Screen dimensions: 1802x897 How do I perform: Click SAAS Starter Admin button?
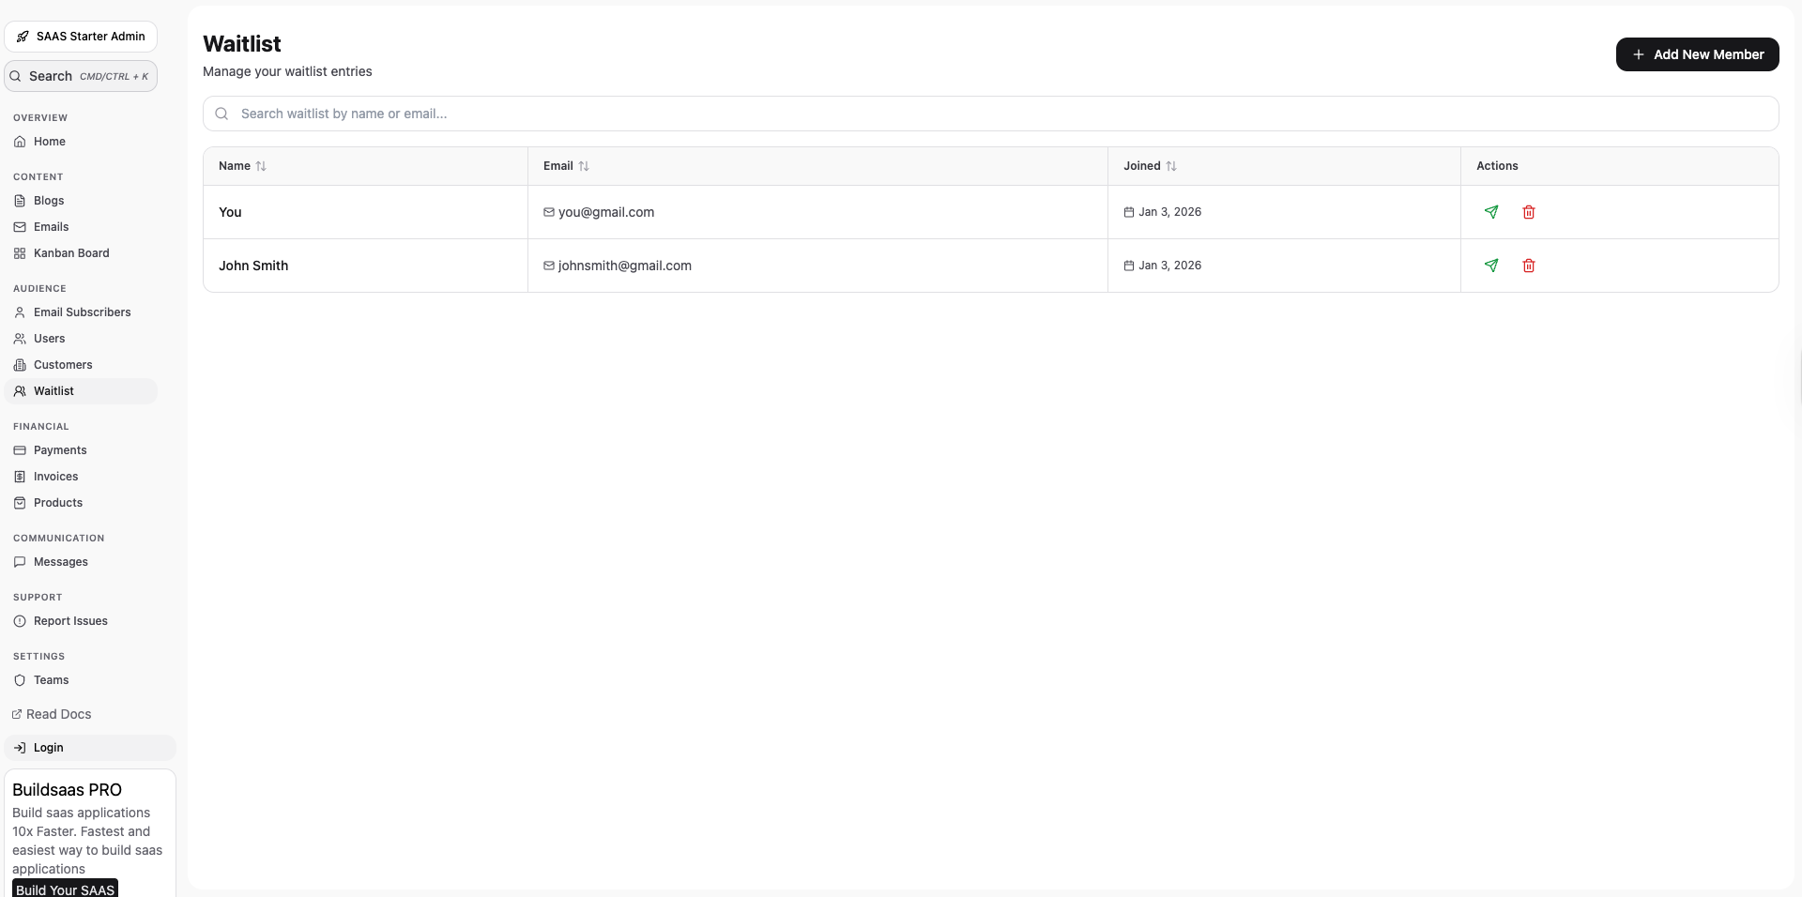click(81, 37)
